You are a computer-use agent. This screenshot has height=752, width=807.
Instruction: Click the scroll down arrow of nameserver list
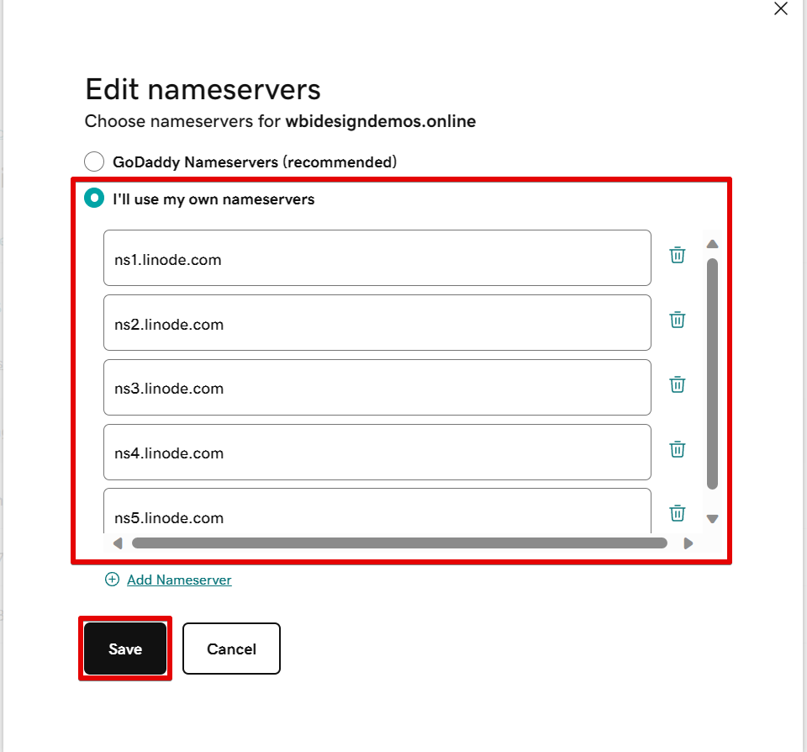click(x=712, y=519)
